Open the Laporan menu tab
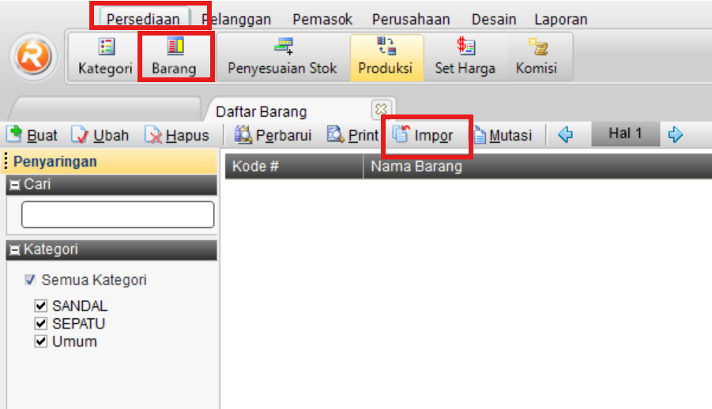This screenshot has height=409, width=712. pyautogui.click(x=560, y=19)
